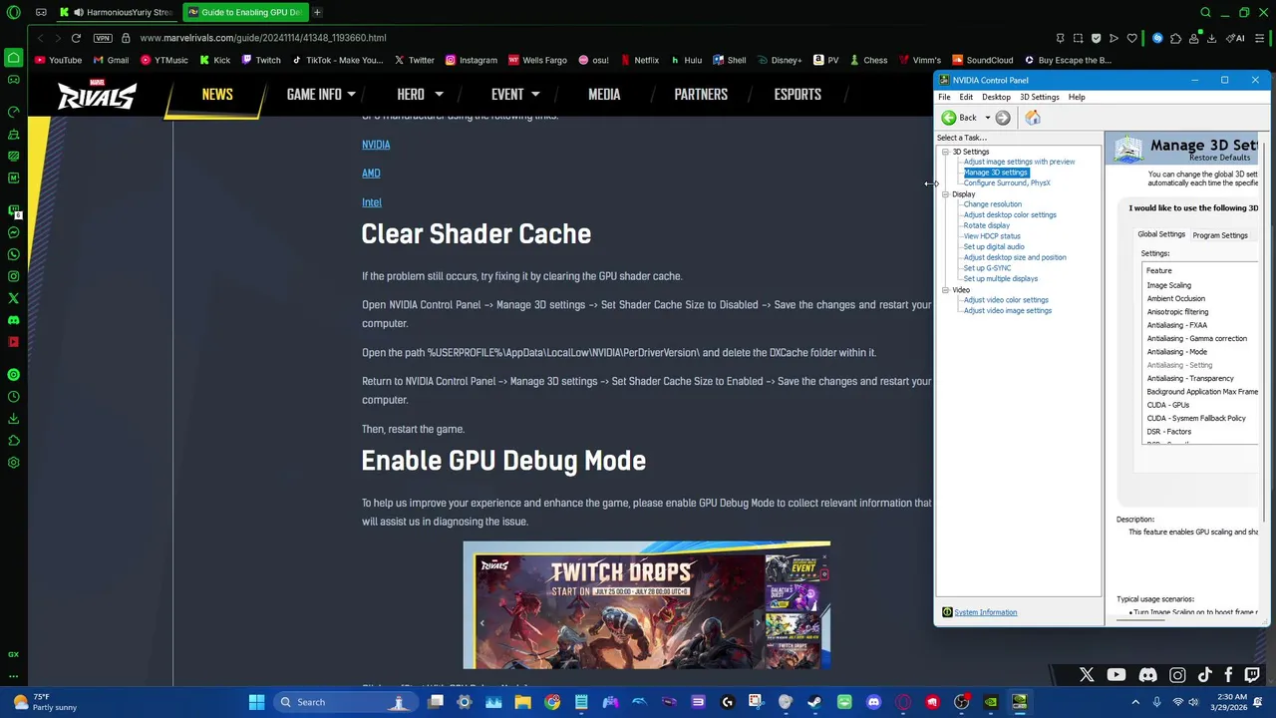Select Adjust desktop size and position
The image size is (1276, 718).
(x=1015, y=257)
